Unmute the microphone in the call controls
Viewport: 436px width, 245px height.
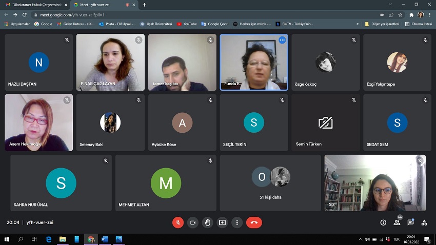pyautogui.click(x=178, y=222)
